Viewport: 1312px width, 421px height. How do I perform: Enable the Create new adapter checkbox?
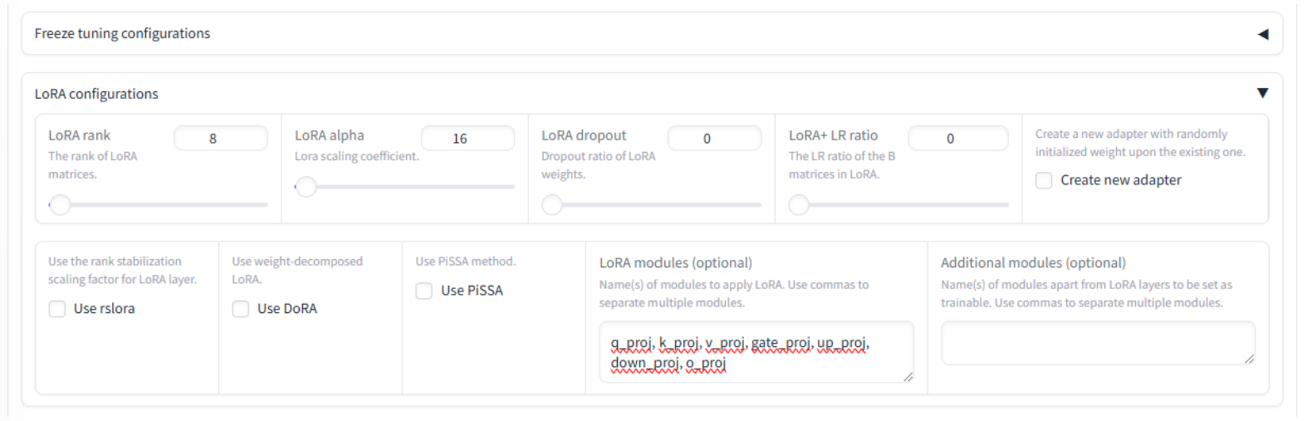[1044, 180]
